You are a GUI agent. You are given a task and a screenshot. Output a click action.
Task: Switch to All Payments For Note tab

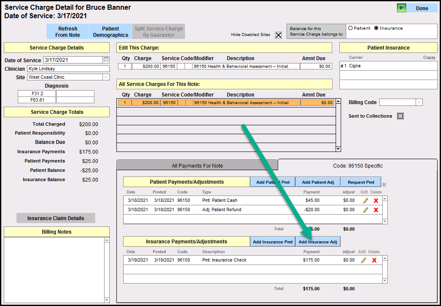pyautogui.click(x=197, y=165)
